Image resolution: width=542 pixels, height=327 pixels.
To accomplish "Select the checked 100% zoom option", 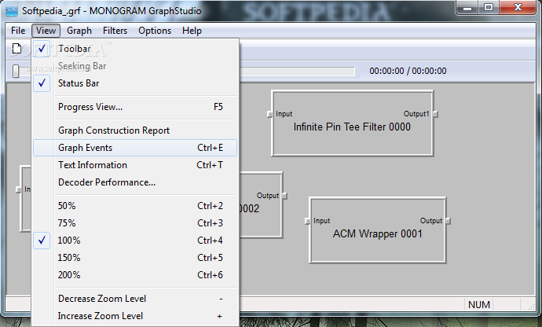I will 135,241.
